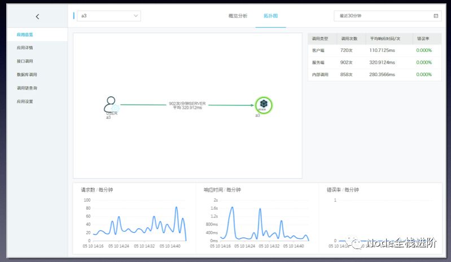Click the 平均响应时间/次 column header
Viewport: 451px width, 262px height.
pyautogui.click(x=385, y=38)
